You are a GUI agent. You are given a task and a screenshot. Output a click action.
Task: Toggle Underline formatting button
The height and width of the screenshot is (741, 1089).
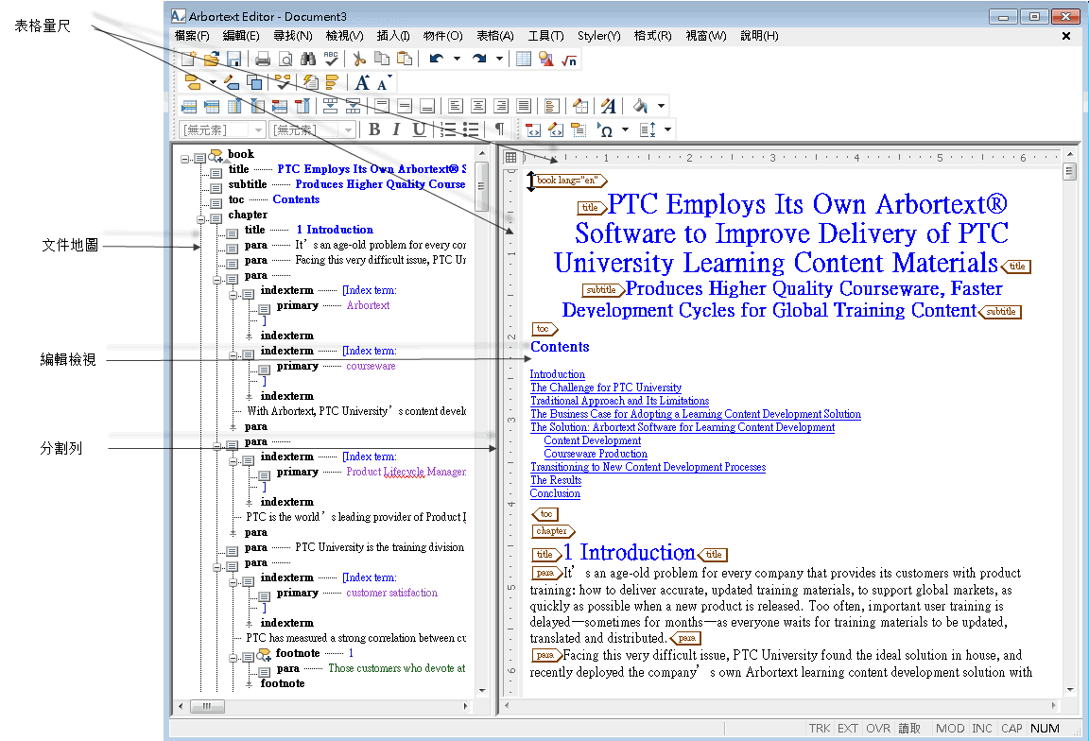(x=419, y=129)
